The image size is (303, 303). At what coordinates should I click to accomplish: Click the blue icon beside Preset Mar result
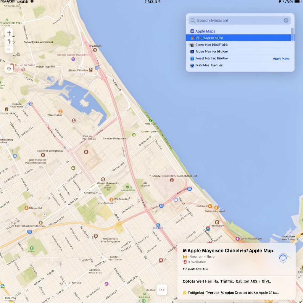click(x=192, y=58)
